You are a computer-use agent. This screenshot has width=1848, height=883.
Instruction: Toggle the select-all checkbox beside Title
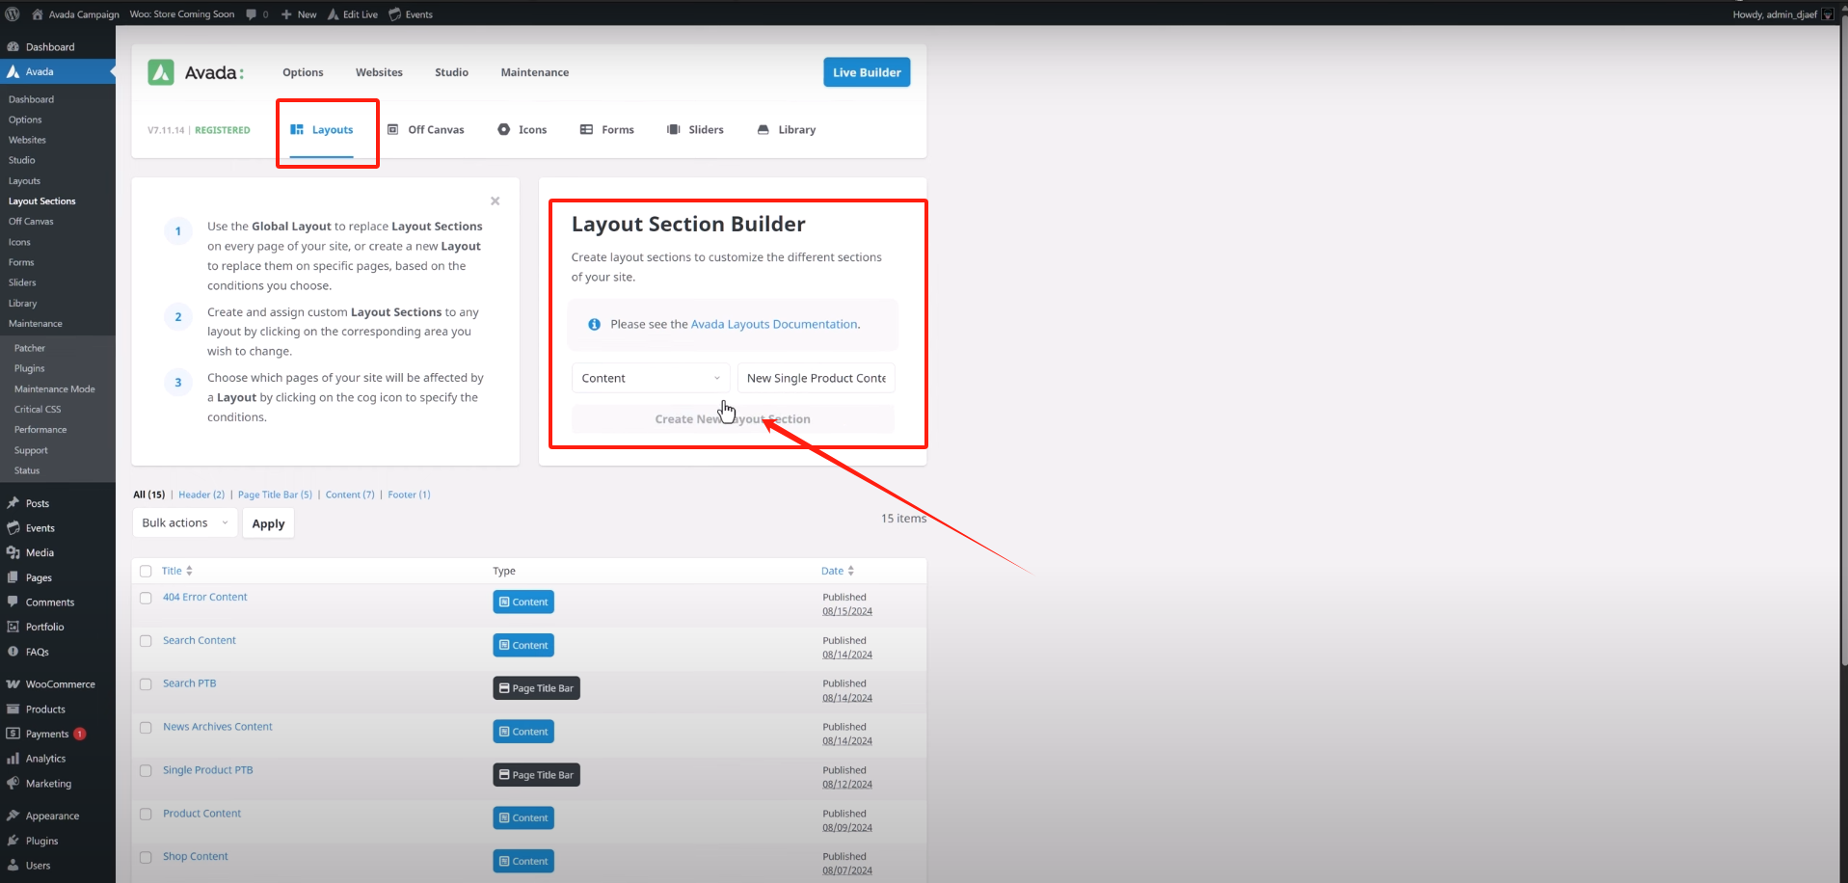pos(146,572)
